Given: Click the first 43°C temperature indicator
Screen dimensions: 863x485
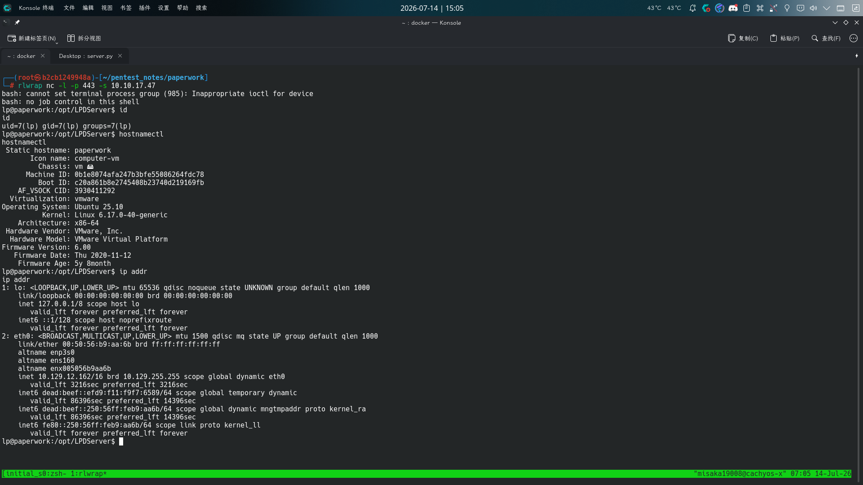Looking at the screenshot, I should click(x=654, y=8).
